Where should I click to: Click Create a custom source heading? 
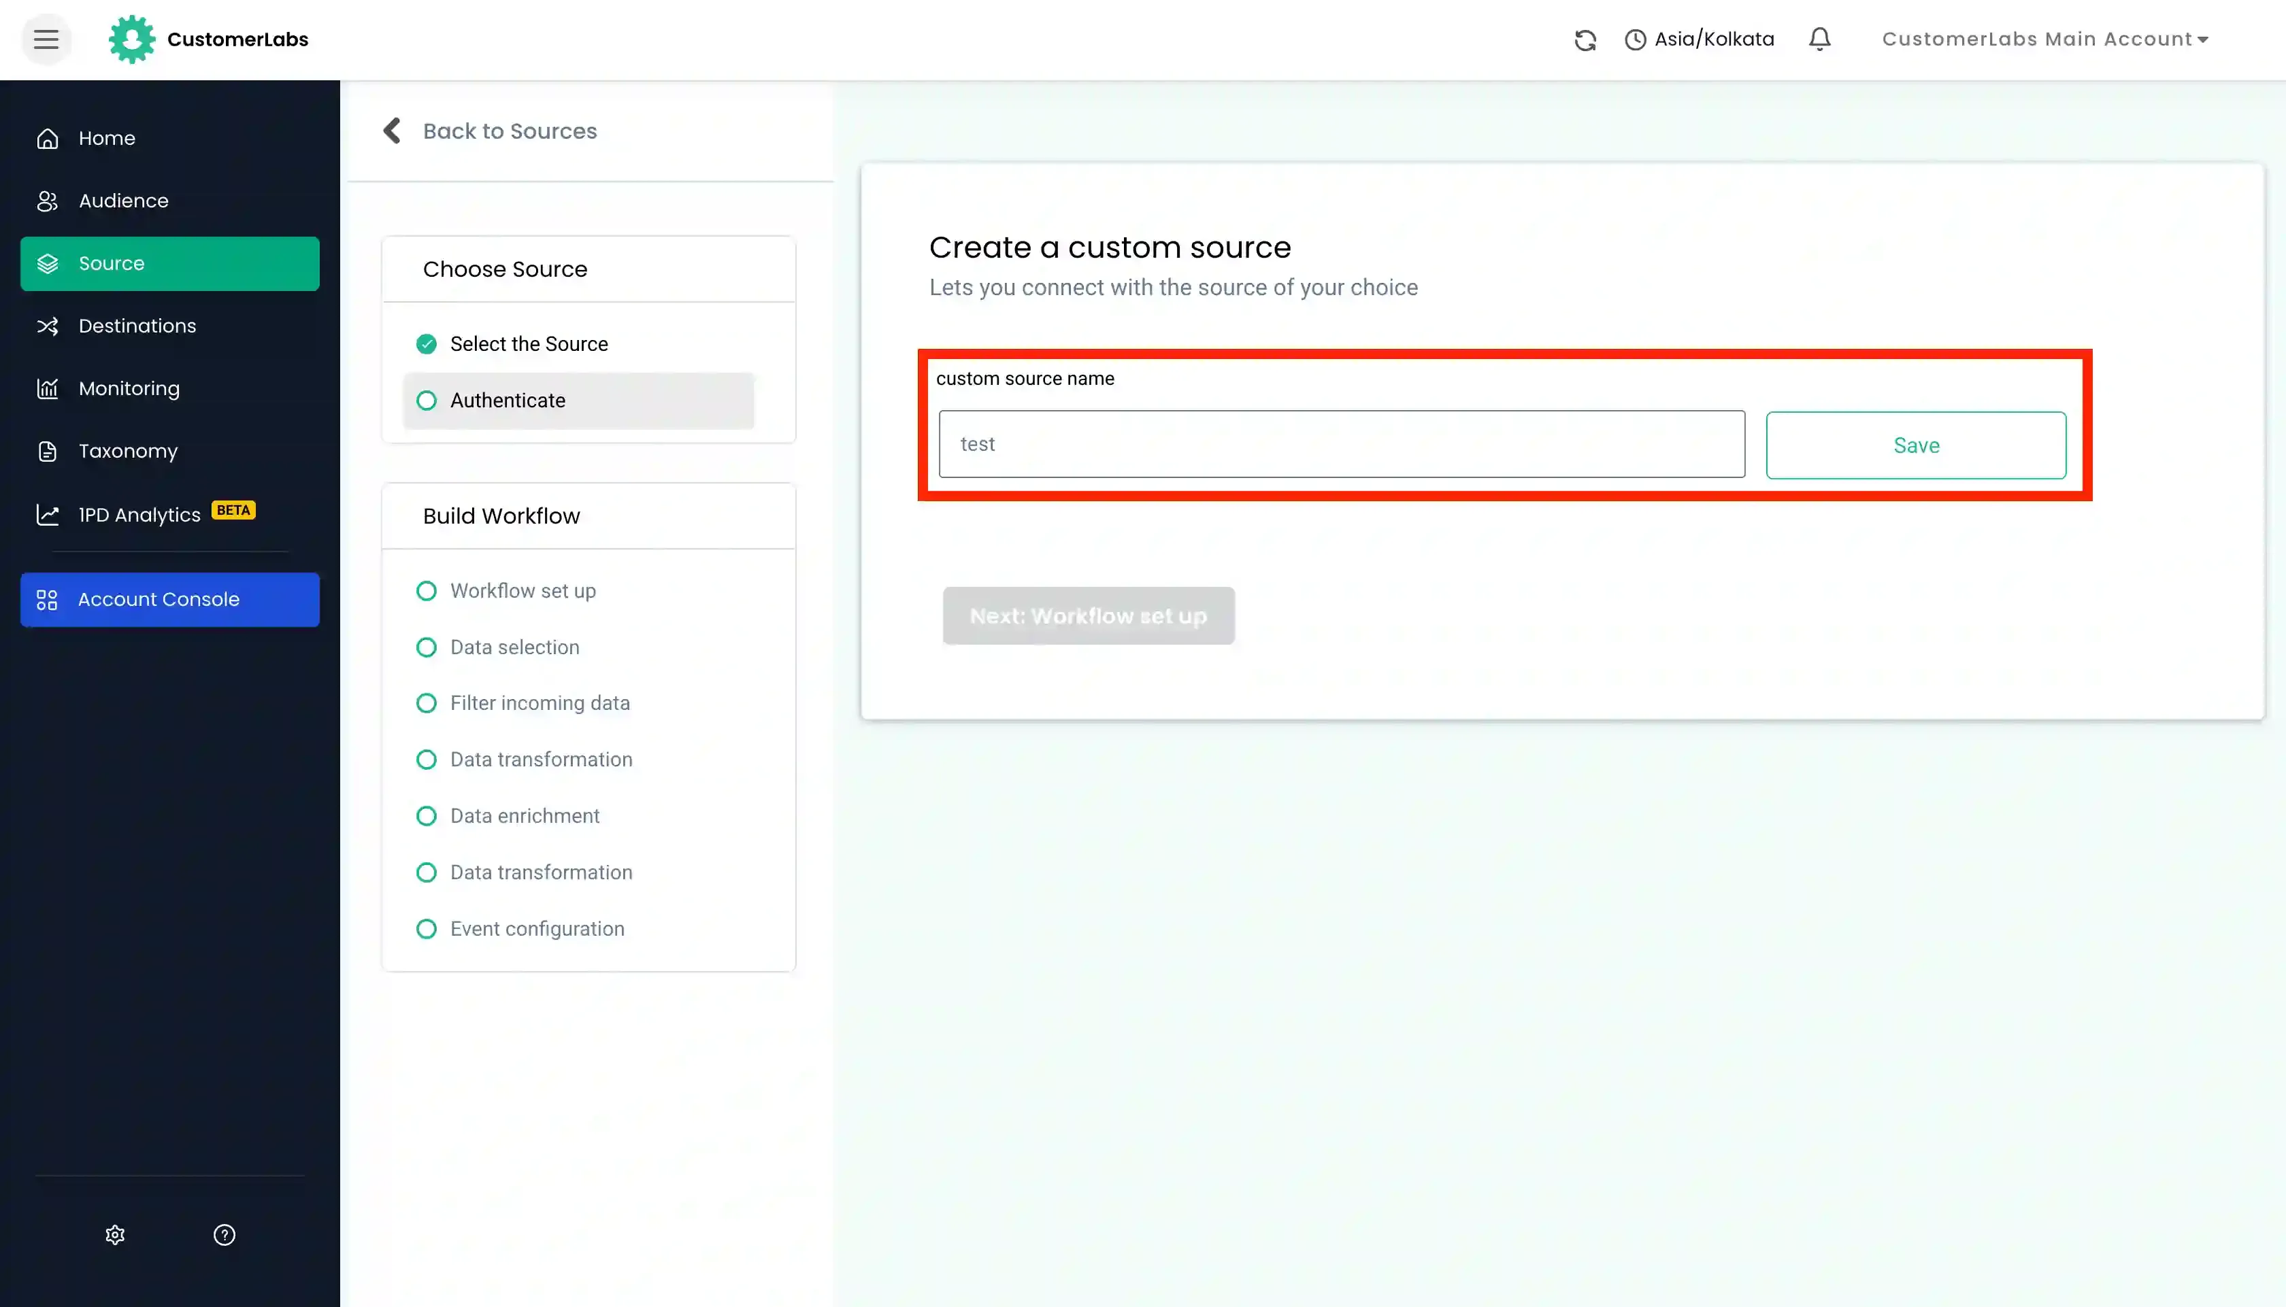pos(1110,247)
